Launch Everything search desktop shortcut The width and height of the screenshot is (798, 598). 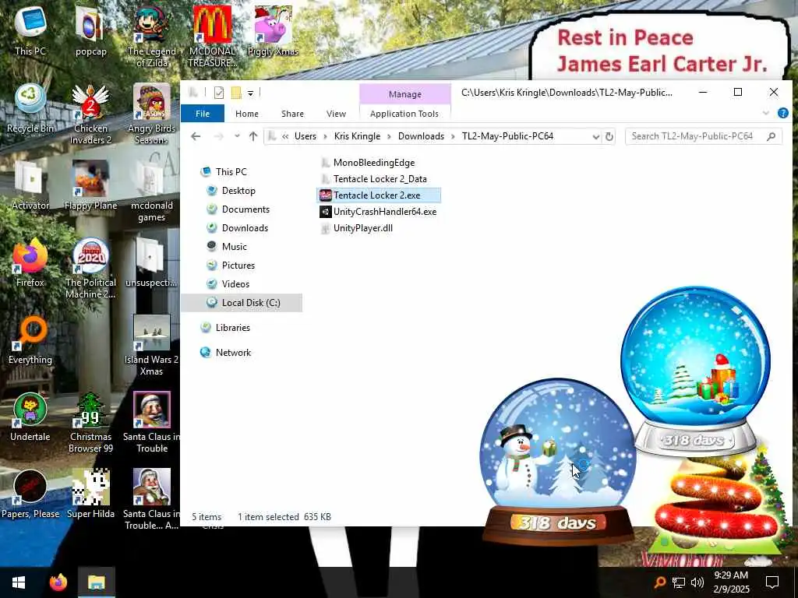click(30, 339)
